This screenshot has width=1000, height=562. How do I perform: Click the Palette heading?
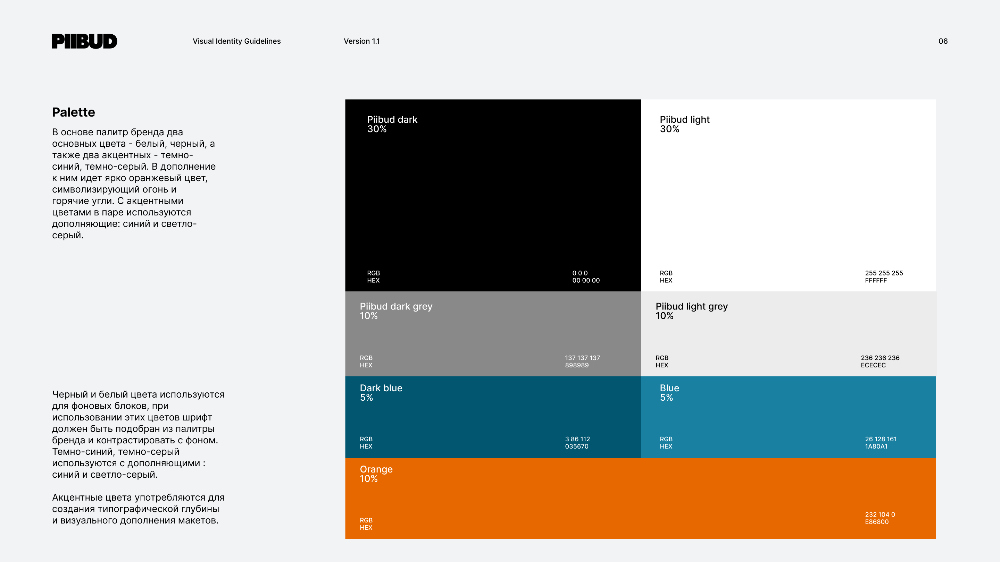pyautogui.click(x=73, y=112)
